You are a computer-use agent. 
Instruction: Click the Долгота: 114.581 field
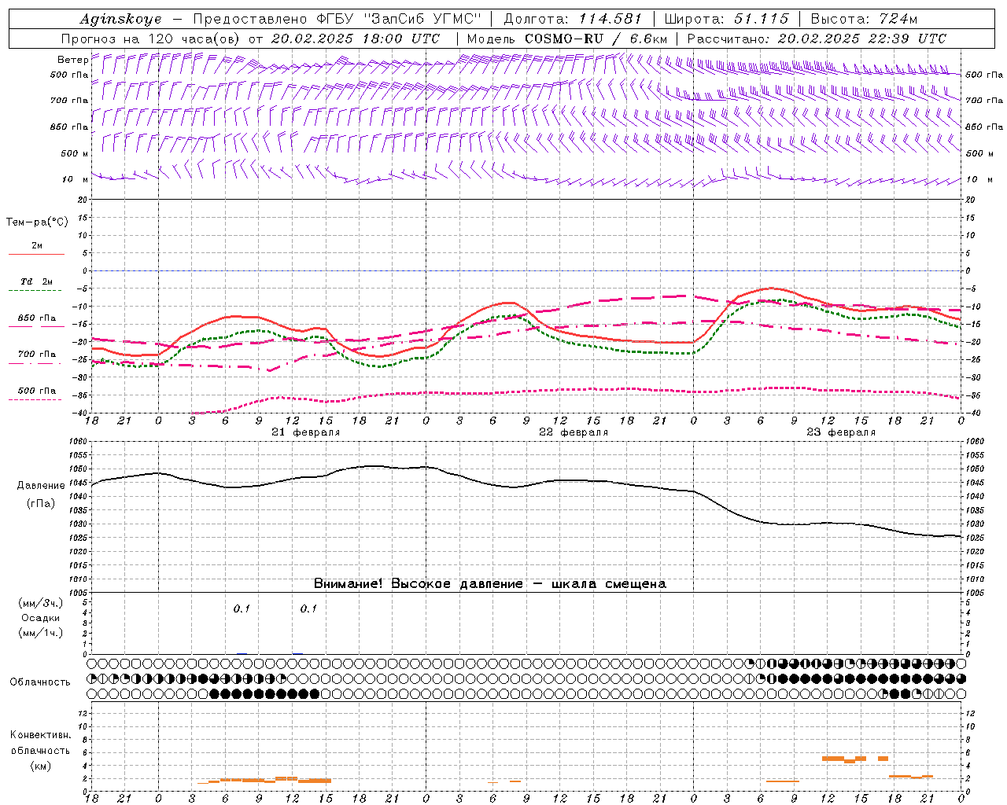click(x=573, y=19)
